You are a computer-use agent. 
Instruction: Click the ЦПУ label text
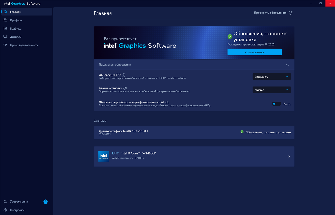115,153
